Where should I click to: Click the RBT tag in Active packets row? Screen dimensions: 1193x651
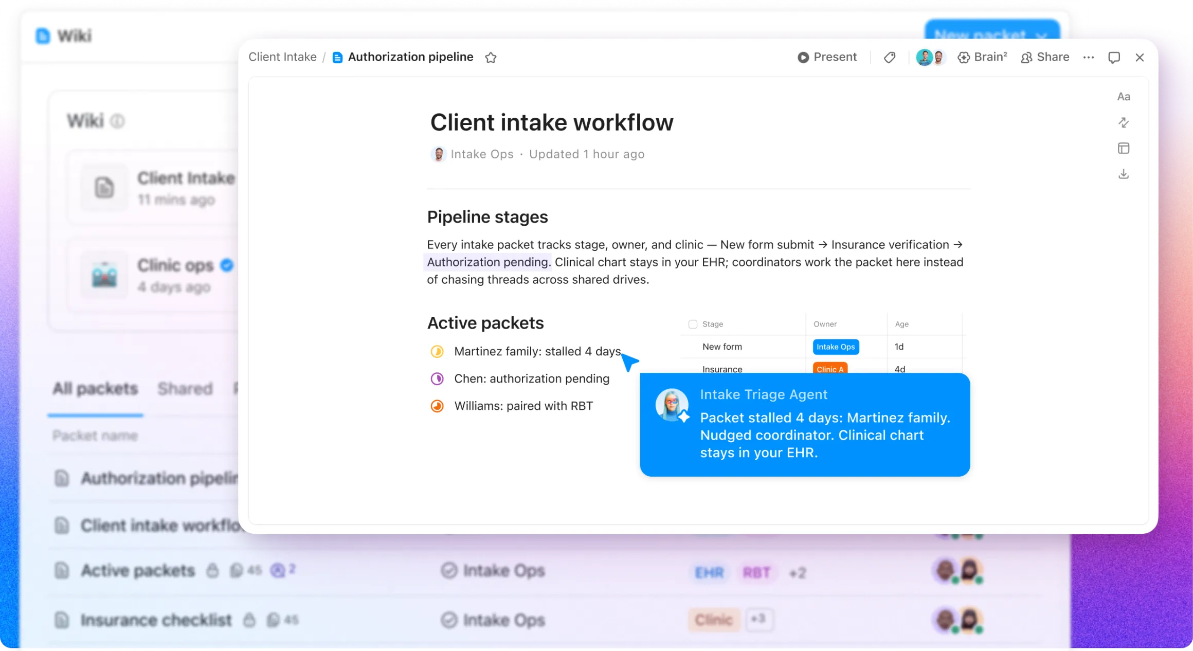(756, 572)
